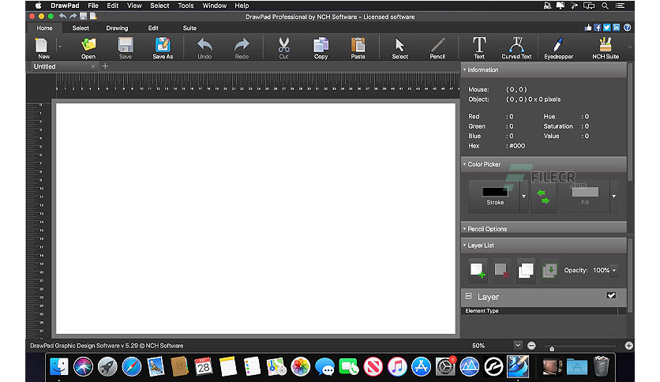The width and height of the screenshot is (660, 382).
Task: Zoom in with the plus button
Action: pos(629,346)
